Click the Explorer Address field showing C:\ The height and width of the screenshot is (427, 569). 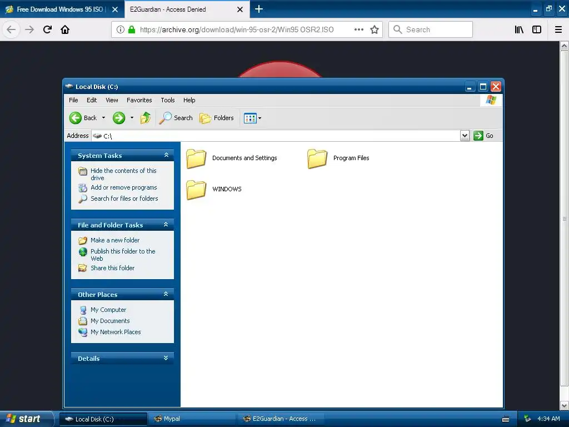[276, 136]
